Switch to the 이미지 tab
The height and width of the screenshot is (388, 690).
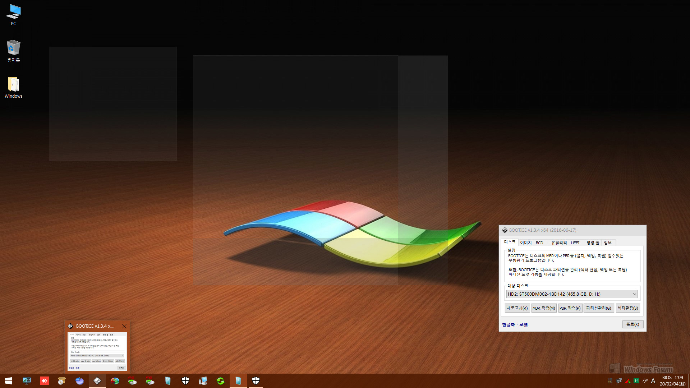point(526,243)
